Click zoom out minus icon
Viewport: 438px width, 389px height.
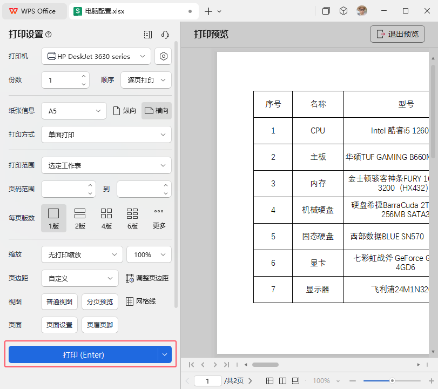(x=353, y=380)
